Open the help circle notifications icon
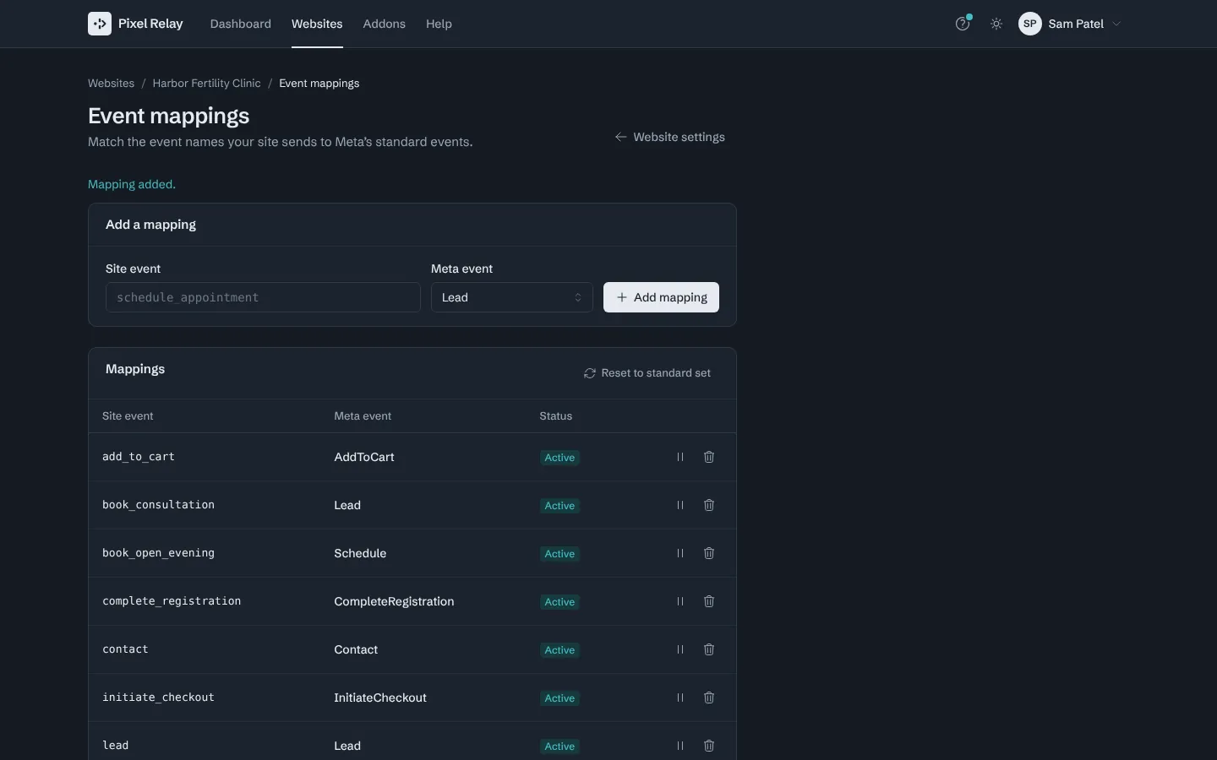Screen dimensions: 1217x760 coord(963,24)
